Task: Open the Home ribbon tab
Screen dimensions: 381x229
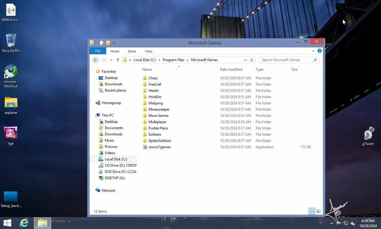Action: (x=115, y=51)
